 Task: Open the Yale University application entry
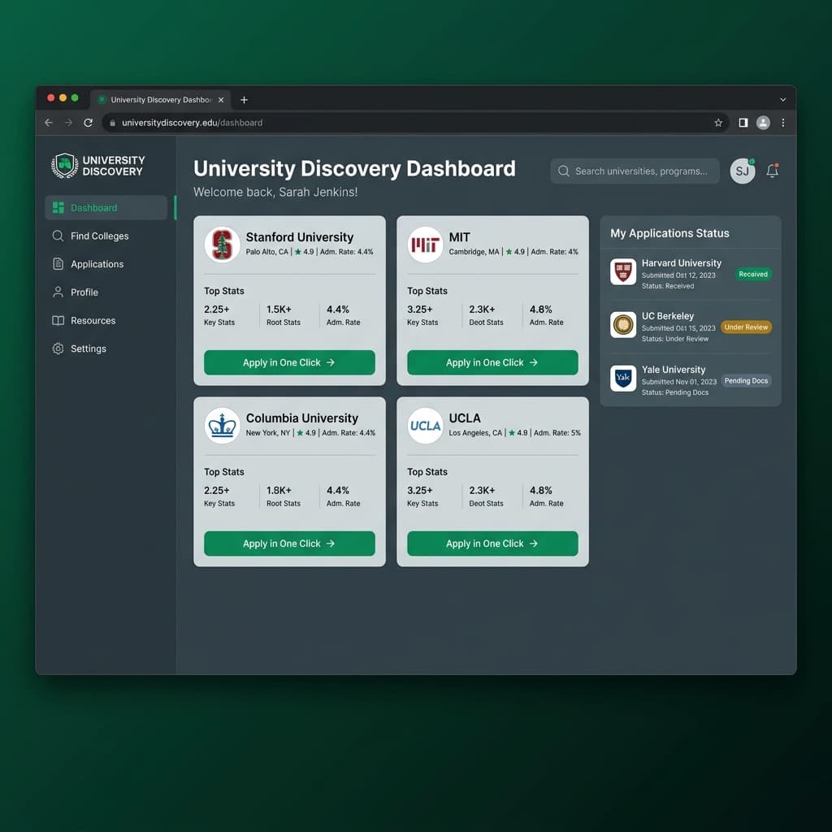pyautogui.click(x=691, y=380)
